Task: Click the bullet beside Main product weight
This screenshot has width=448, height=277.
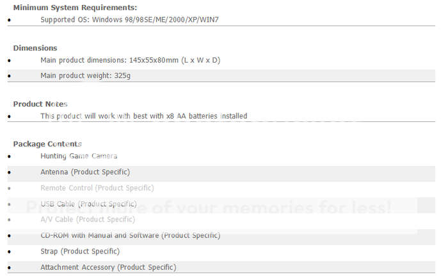Action: point(10,76)
